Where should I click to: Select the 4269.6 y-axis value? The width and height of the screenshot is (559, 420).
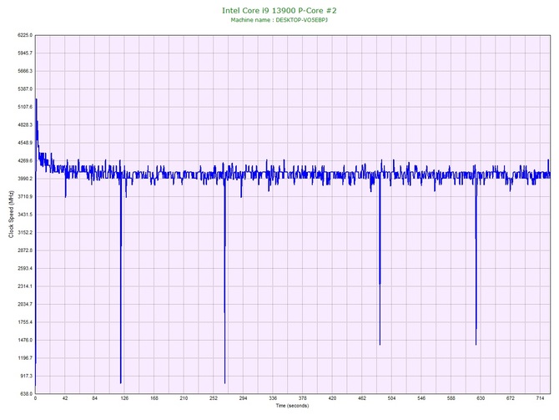(25, 161)
